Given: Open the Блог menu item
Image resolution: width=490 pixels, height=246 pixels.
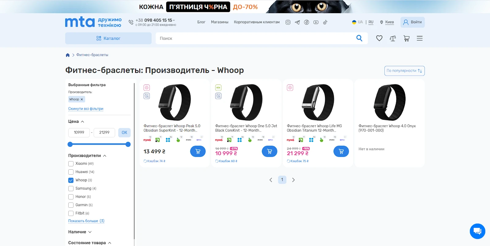Looking at the screenshot, I should point(201,22).
